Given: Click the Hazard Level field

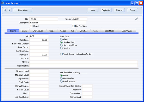Looking at the screenshot, I should click(39, 90).
